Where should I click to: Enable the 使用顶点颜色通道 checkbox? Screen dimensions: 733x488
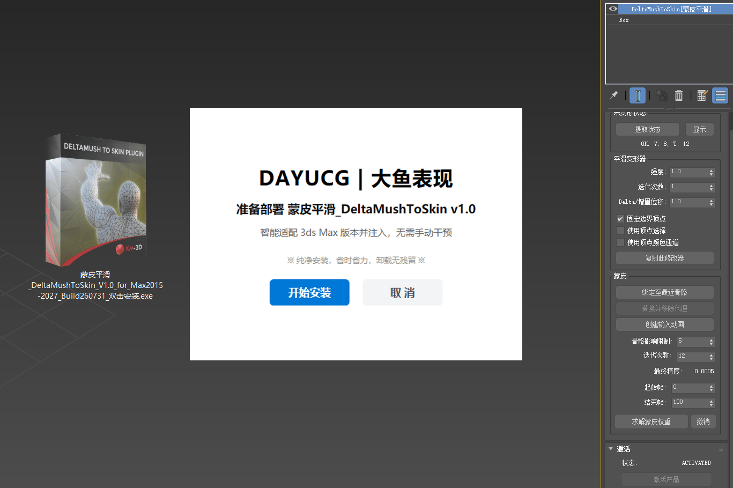(x=620, y=242)
